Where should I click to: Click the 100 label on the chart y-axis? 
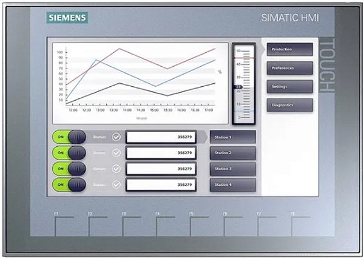(60, 52)
